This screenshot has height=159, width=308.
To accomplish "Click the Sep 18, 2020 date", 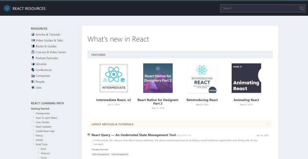I will click(x=262, y=135).
